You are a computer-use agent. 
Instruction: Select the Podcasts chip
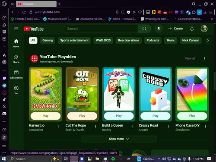tap(153, 40)
